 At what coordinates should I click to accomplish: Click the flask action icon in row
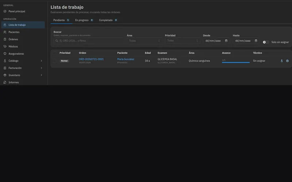click(x=281, y=61)
